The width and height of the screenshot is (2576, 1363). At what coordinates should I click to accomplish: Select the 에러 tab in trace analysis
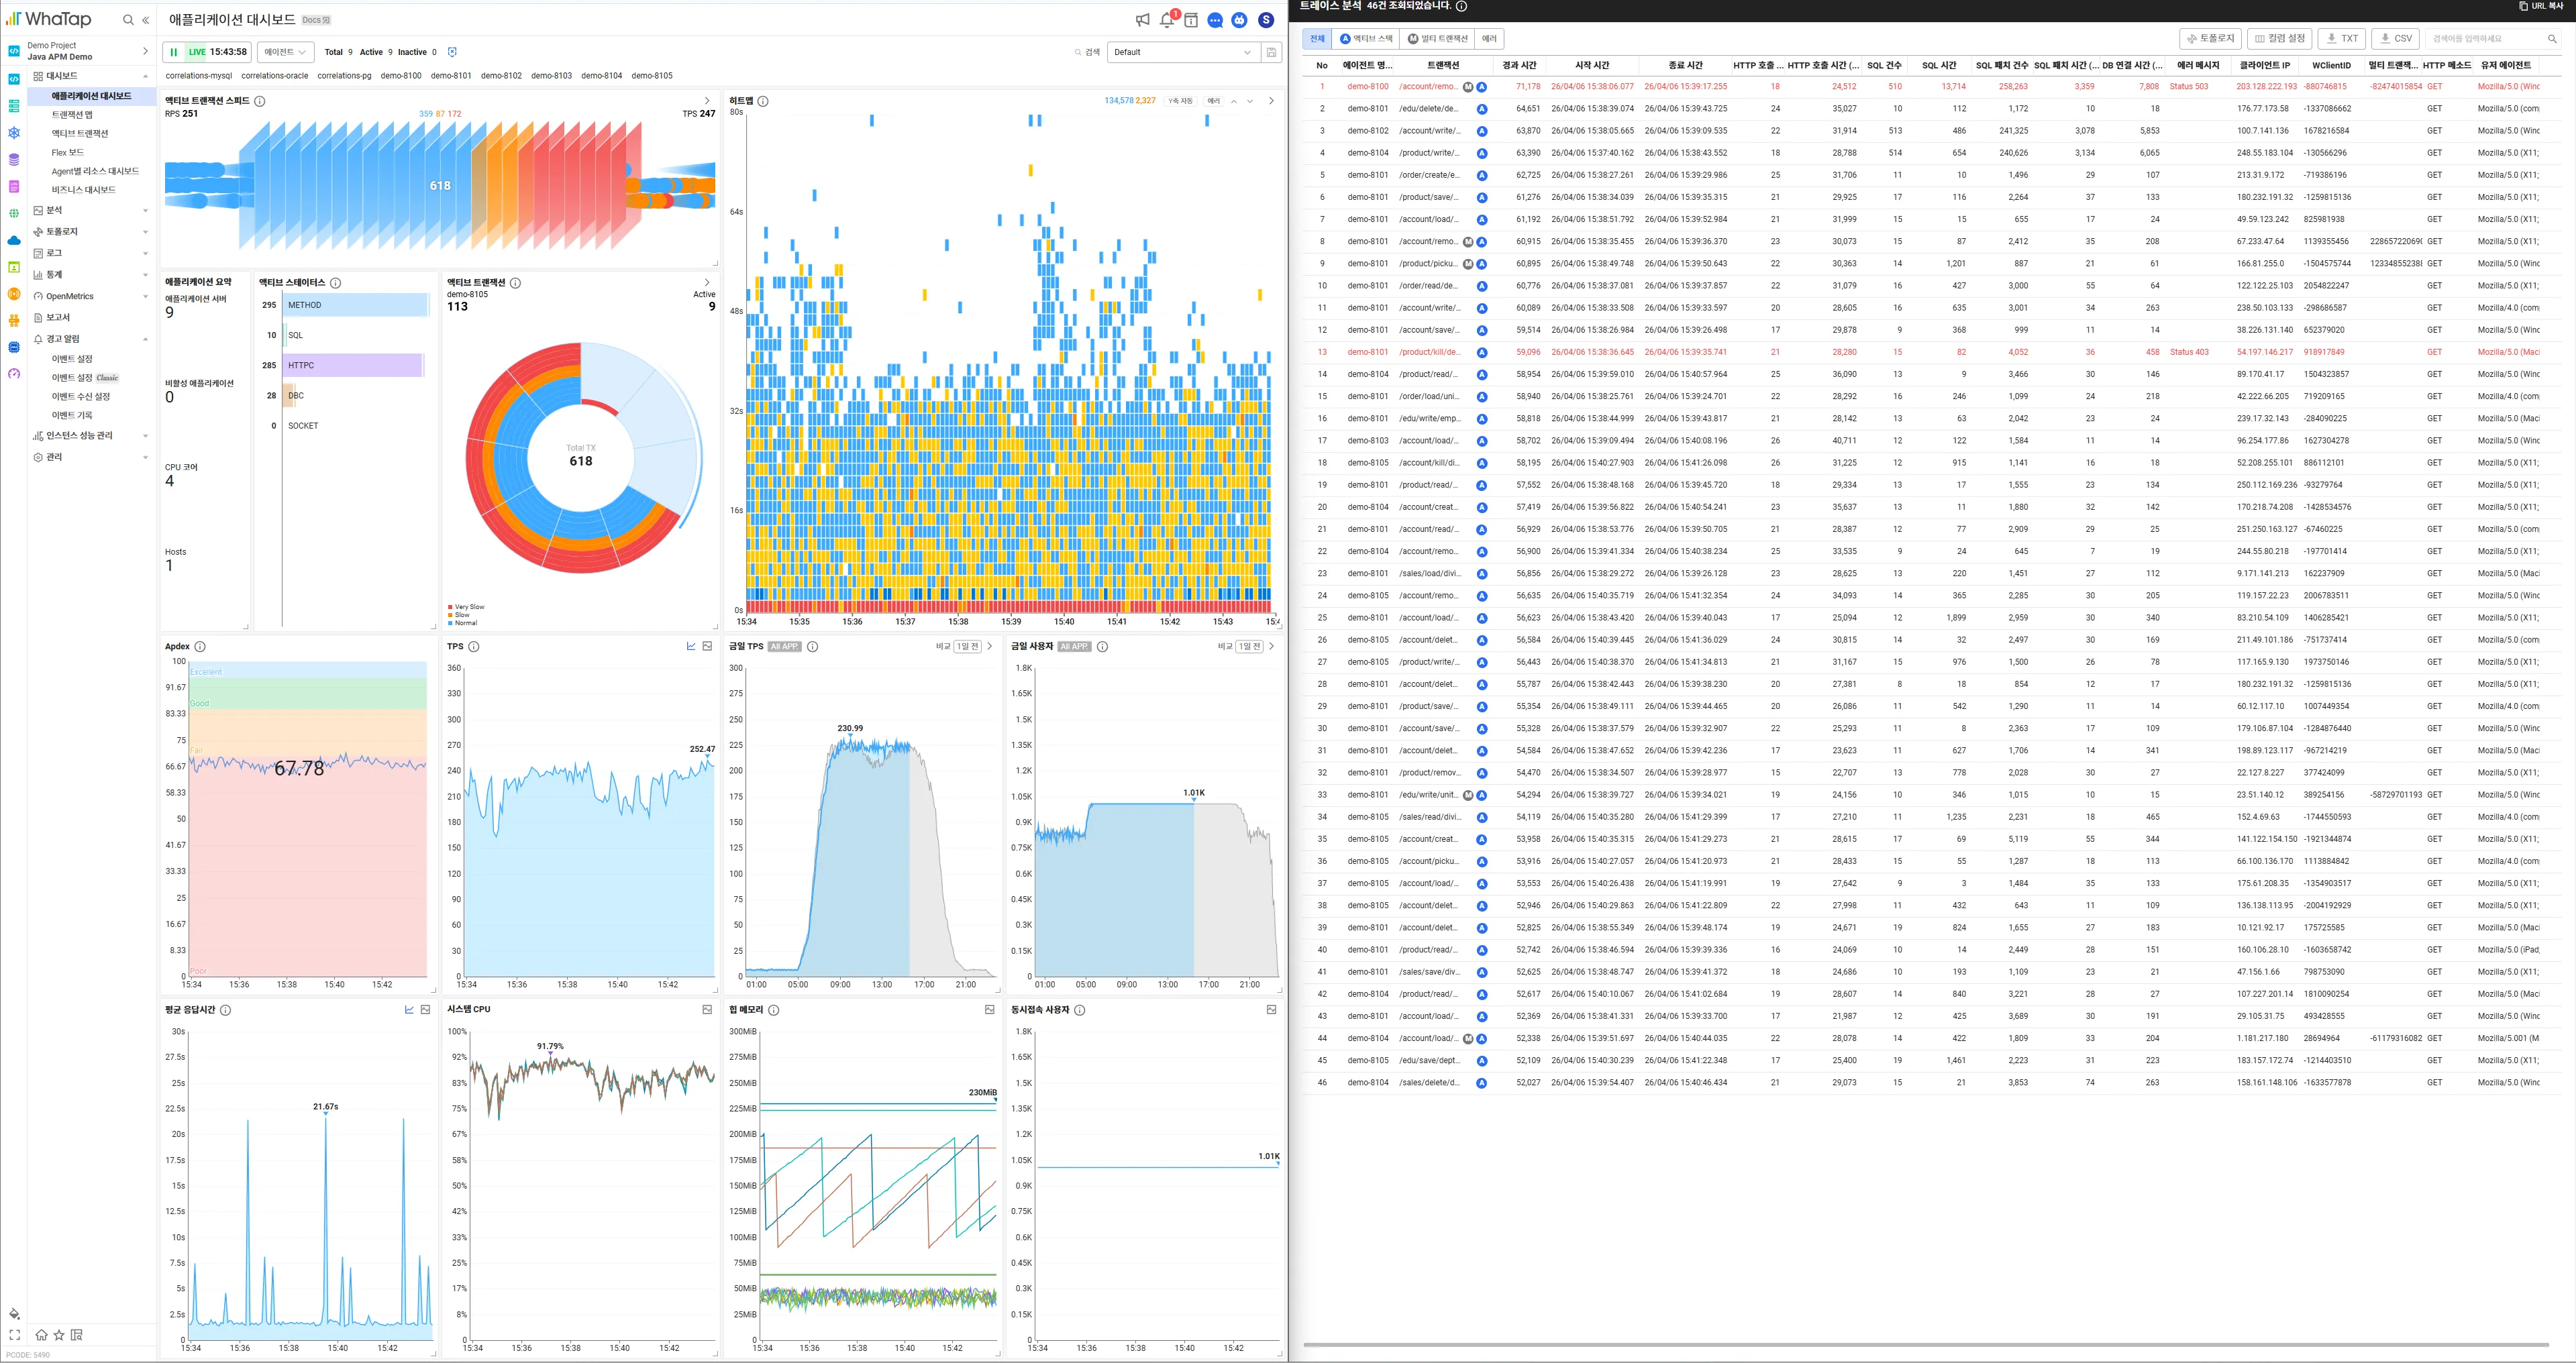[1490, 39]
